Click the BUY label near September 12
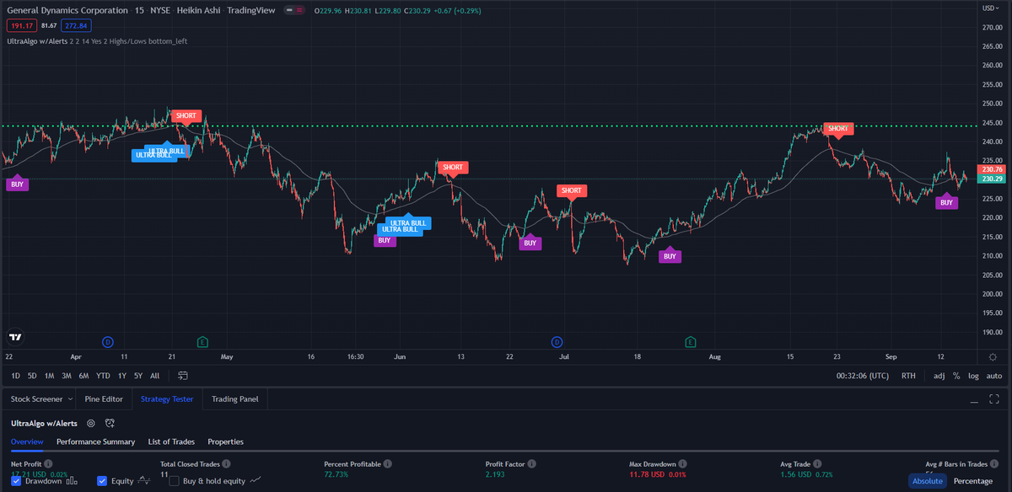This screenshot has height=492, width=1012. point(946,202)
